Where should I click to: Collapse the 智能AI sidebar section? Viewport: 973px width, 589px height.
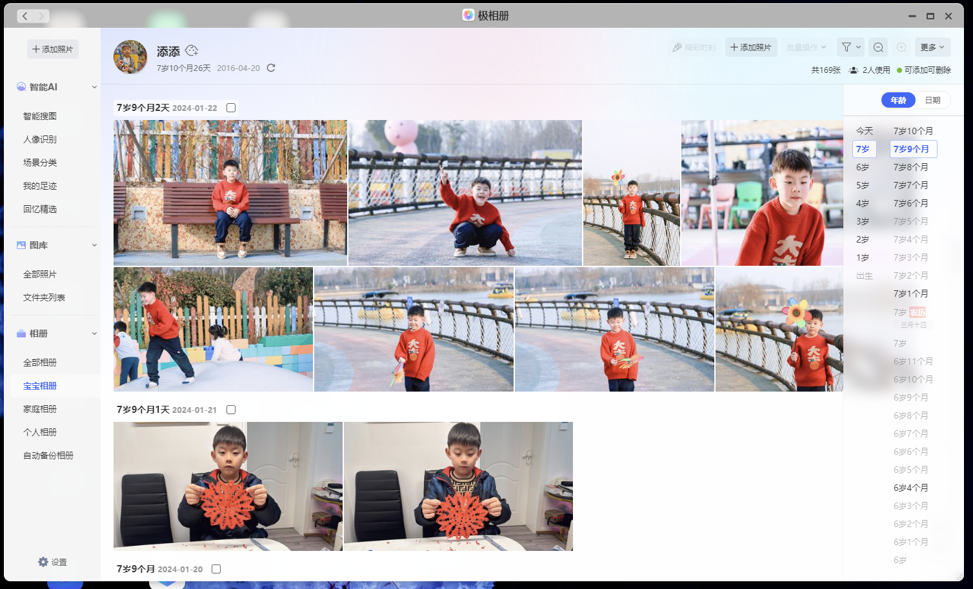94,86
